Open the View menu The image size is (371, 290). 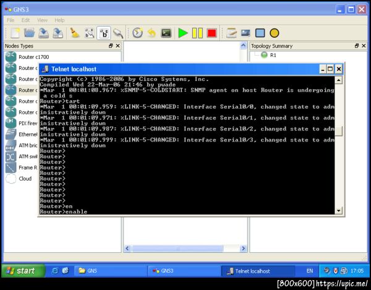pyautogui.click(x=42, y=20)
